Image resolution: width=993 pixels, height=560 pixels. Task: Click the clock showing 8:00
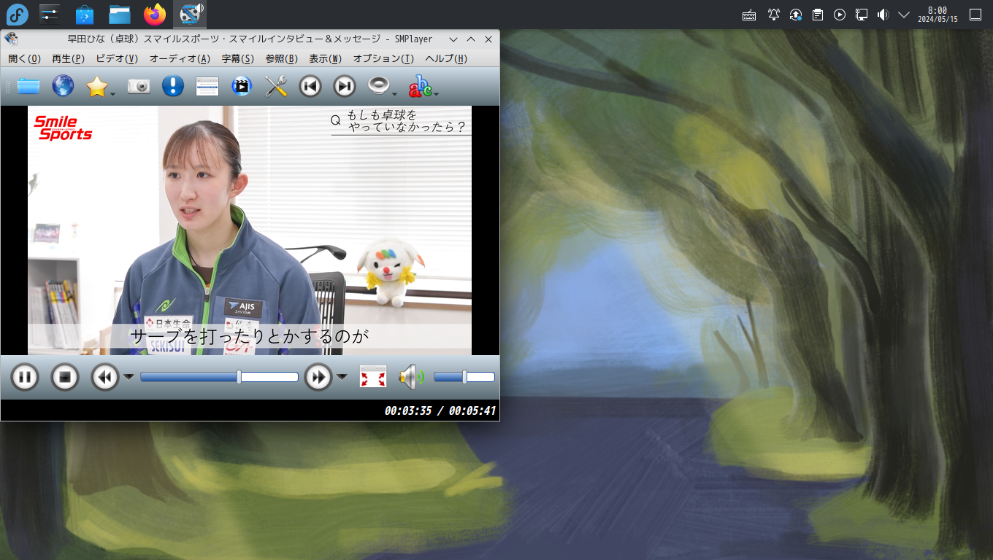click(938, 15)
